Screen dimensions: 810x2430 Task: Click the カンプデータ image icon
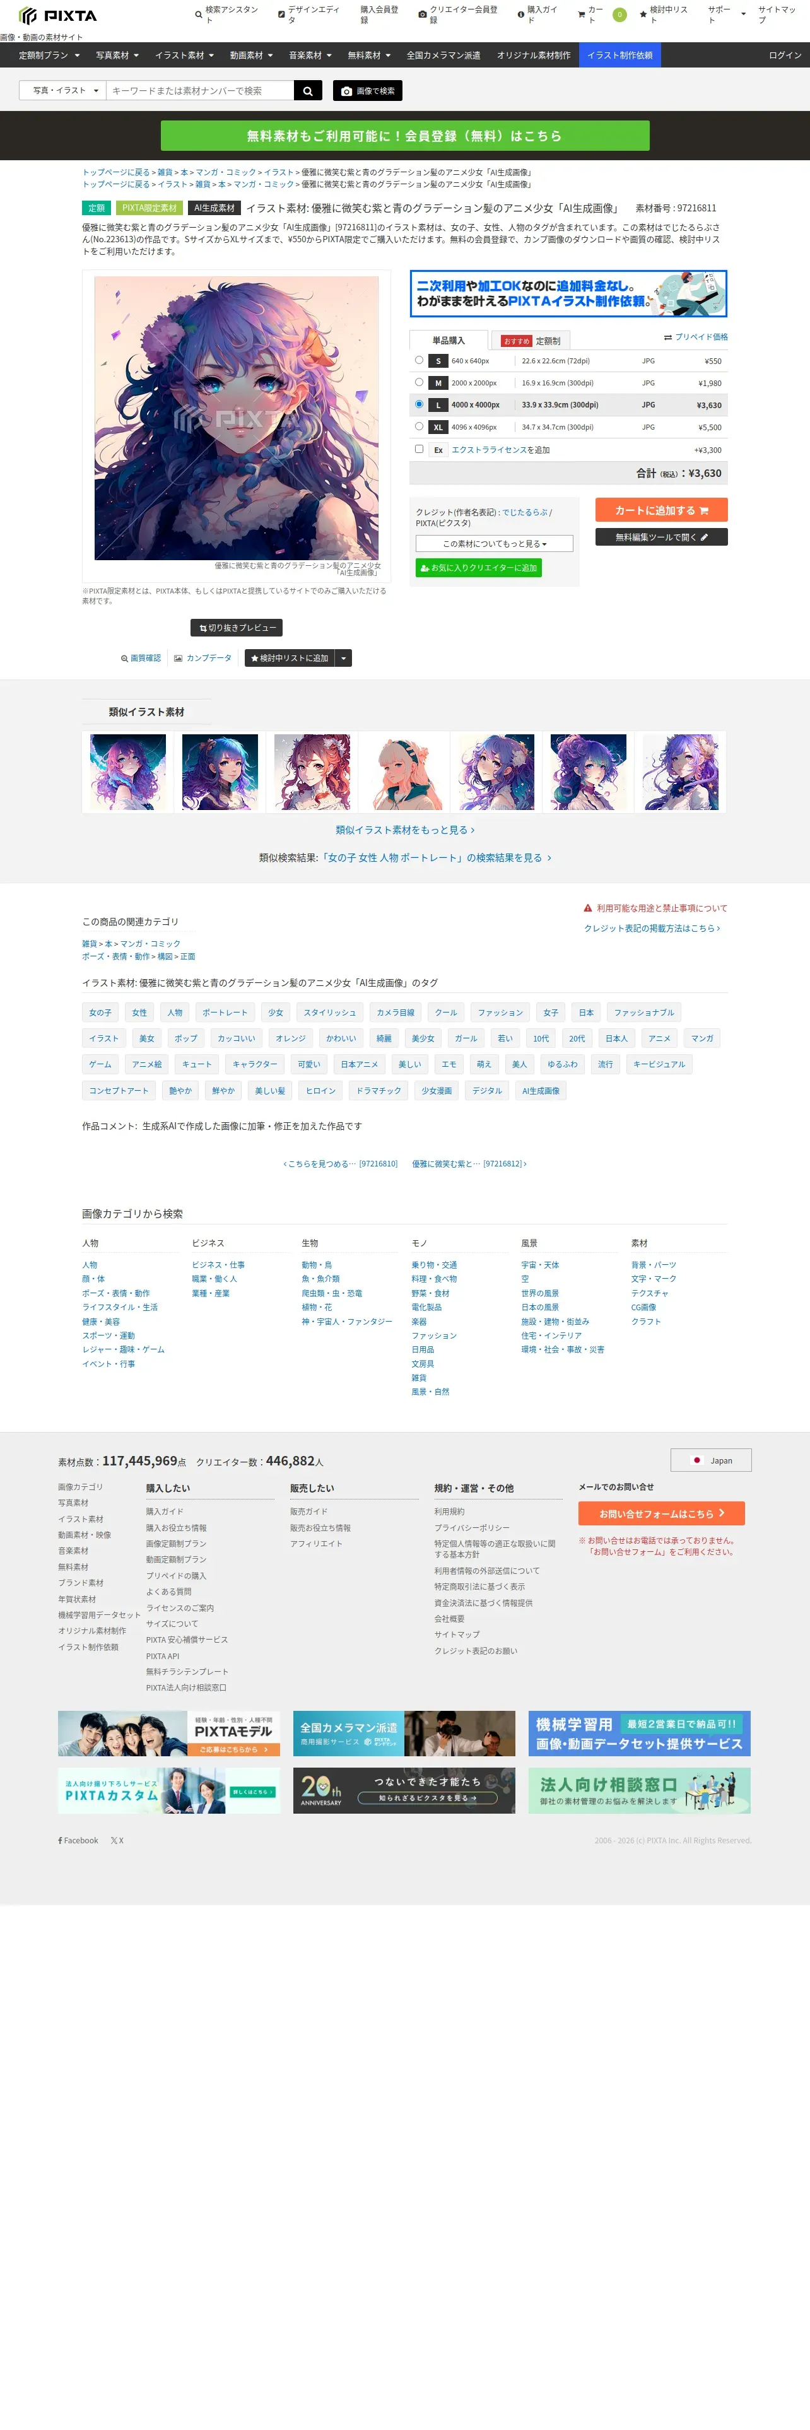pyautogui.click(x=179, y=659)
